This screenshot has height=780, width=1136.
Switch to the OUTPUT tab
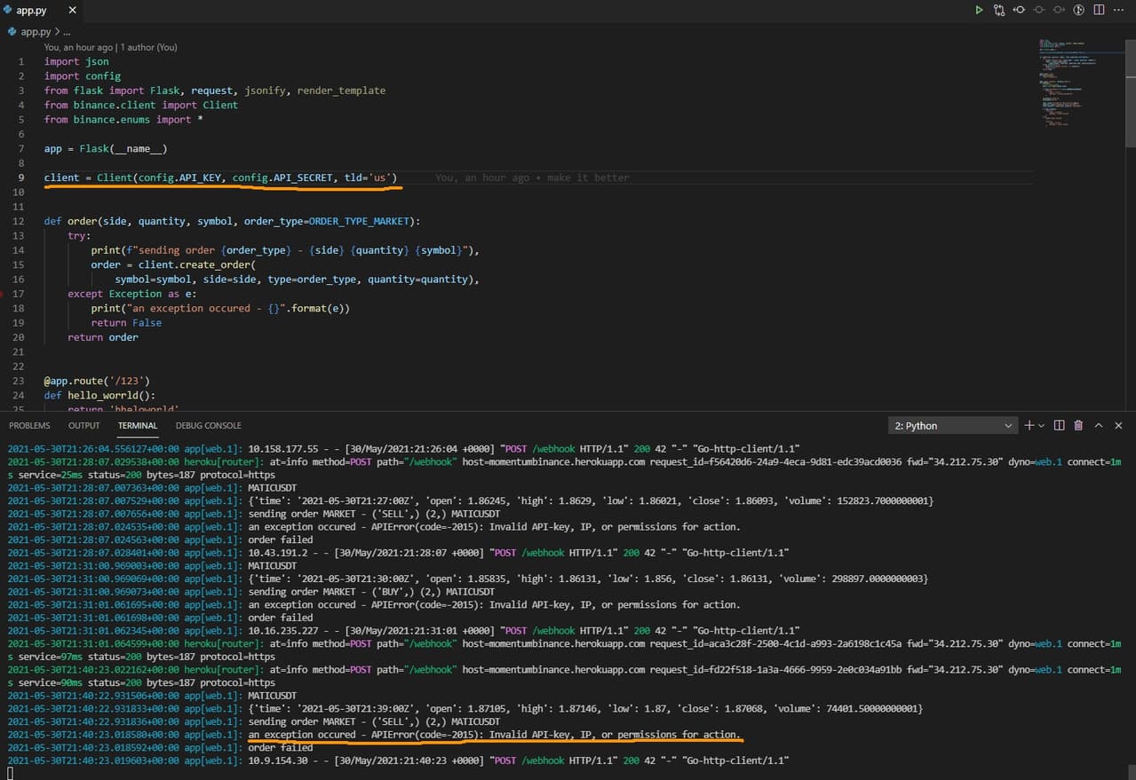(x=84, y=426)
